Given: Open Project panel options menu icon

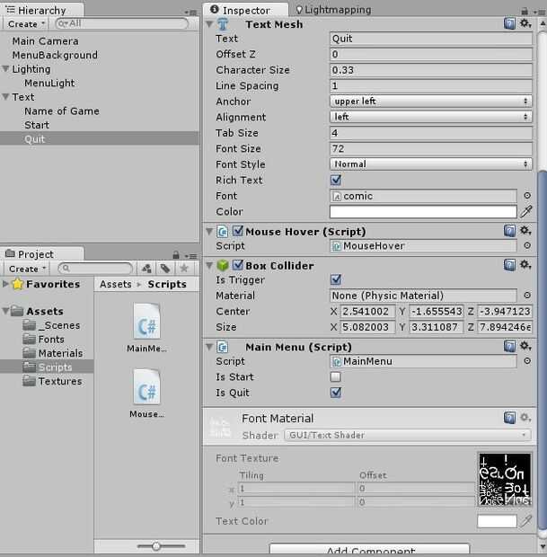Looking at the screenshot, I should coord(190,256).
